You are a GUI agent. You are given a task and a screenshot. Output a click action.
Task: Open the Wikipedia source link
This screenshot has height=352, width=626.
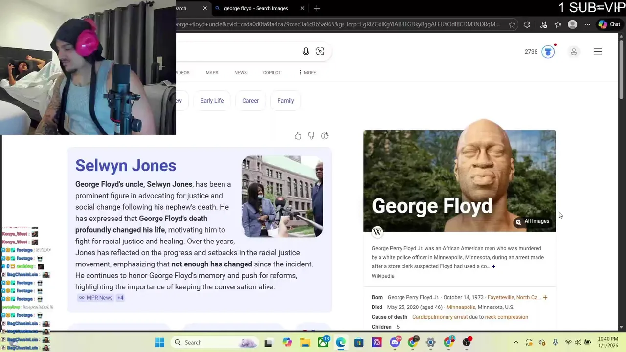tap(383, 276)
